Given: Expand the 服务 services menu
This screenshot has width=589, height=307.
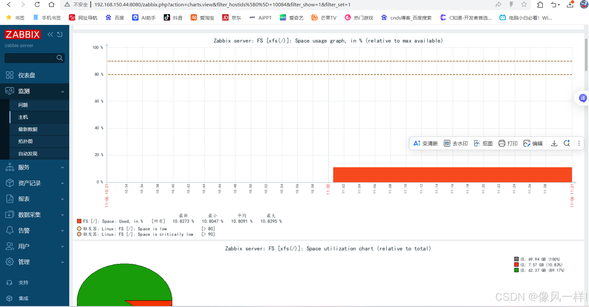Looking at the screenshot, I should pos(34,167).
